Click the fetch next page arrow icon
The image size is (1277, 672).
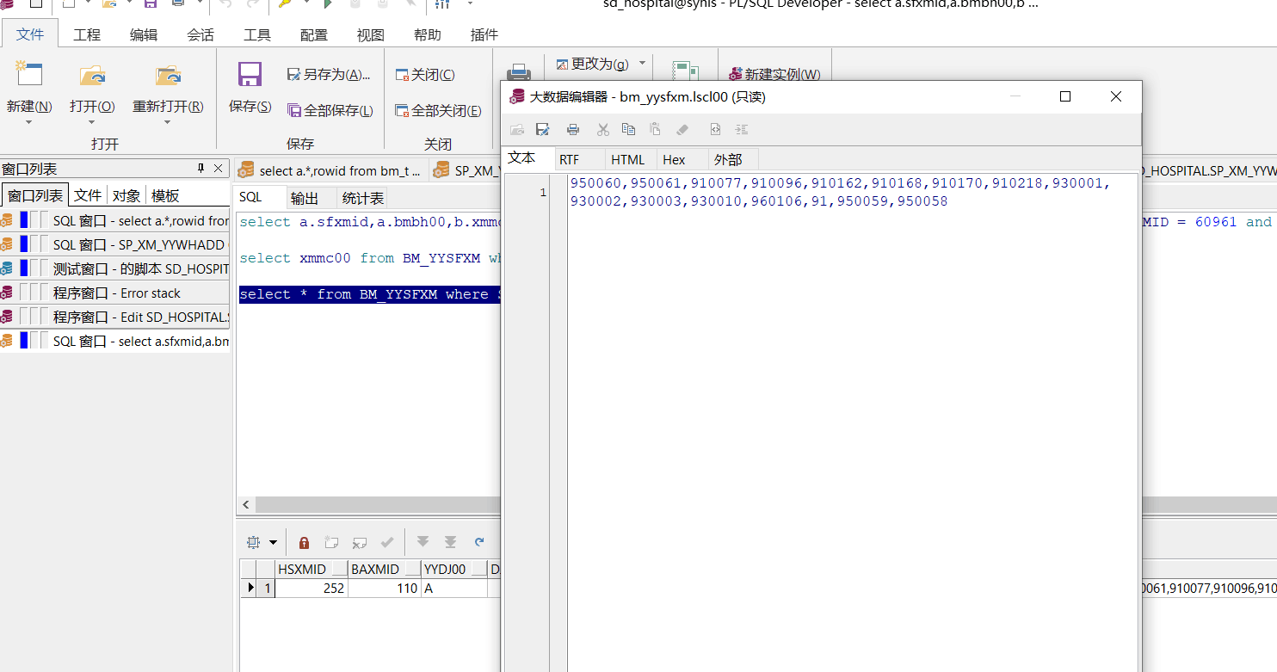click(423, 542)
